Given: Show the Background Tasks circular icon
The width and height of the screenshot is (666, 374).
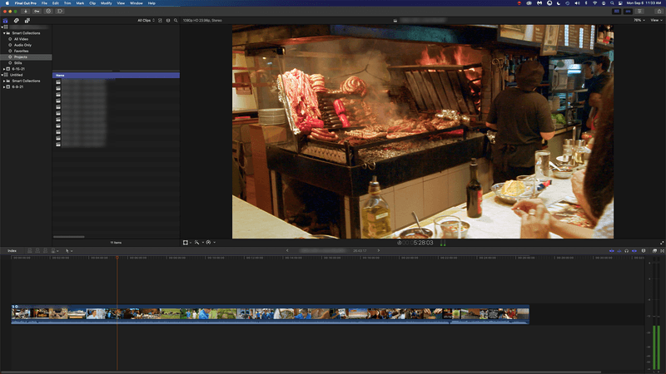Looking at the screenshot, I should pyautogui.click(x=48, y=12).
